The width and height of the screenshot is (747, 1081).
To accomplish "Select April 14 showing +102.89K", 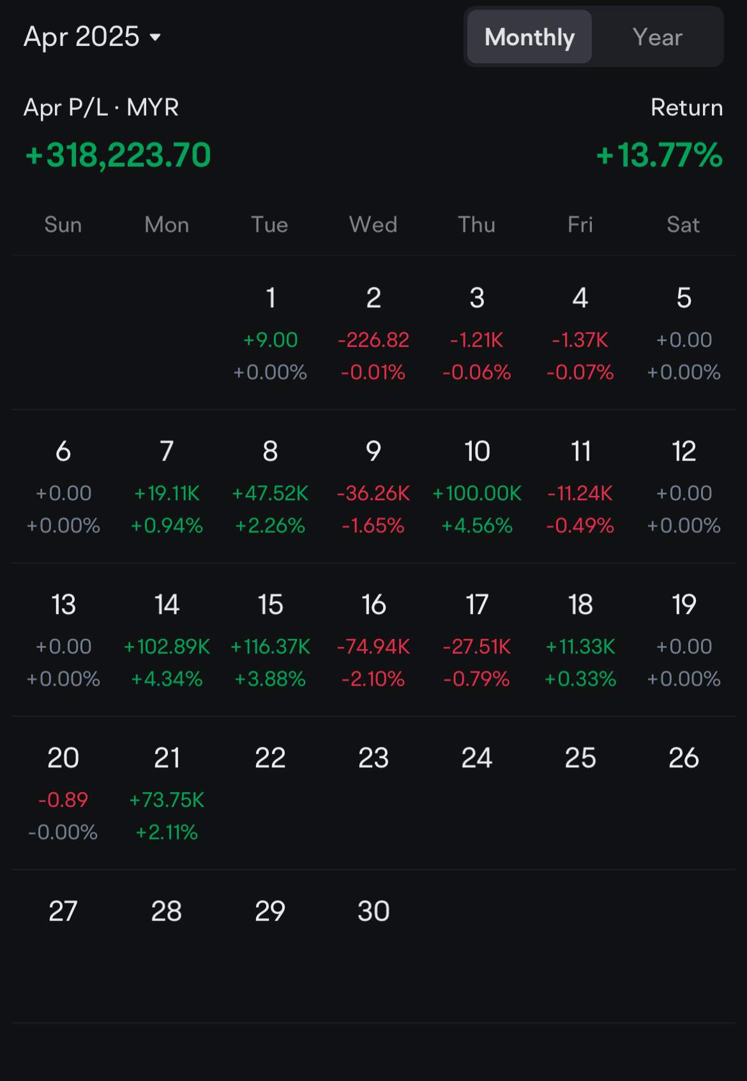I will [167, 640].
